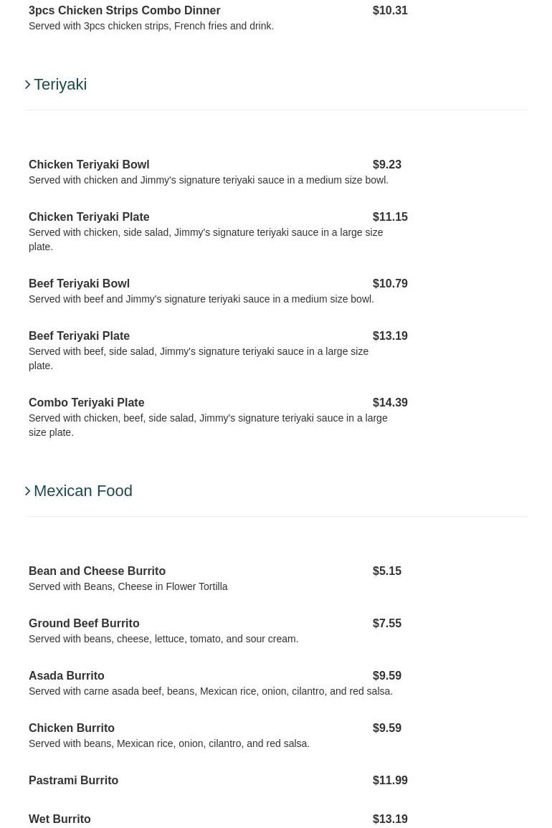Click the Asada Burrito item name
The image size is (552, 828).
(x=66, y=676)
